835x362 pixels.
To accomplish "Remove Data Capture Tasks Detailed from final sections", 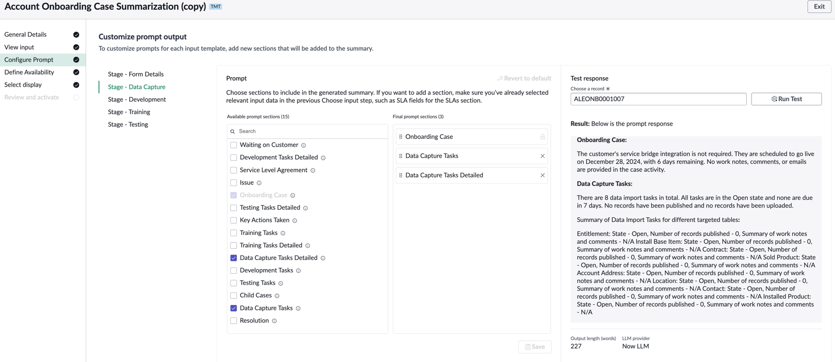I will (x=542, y=175).
